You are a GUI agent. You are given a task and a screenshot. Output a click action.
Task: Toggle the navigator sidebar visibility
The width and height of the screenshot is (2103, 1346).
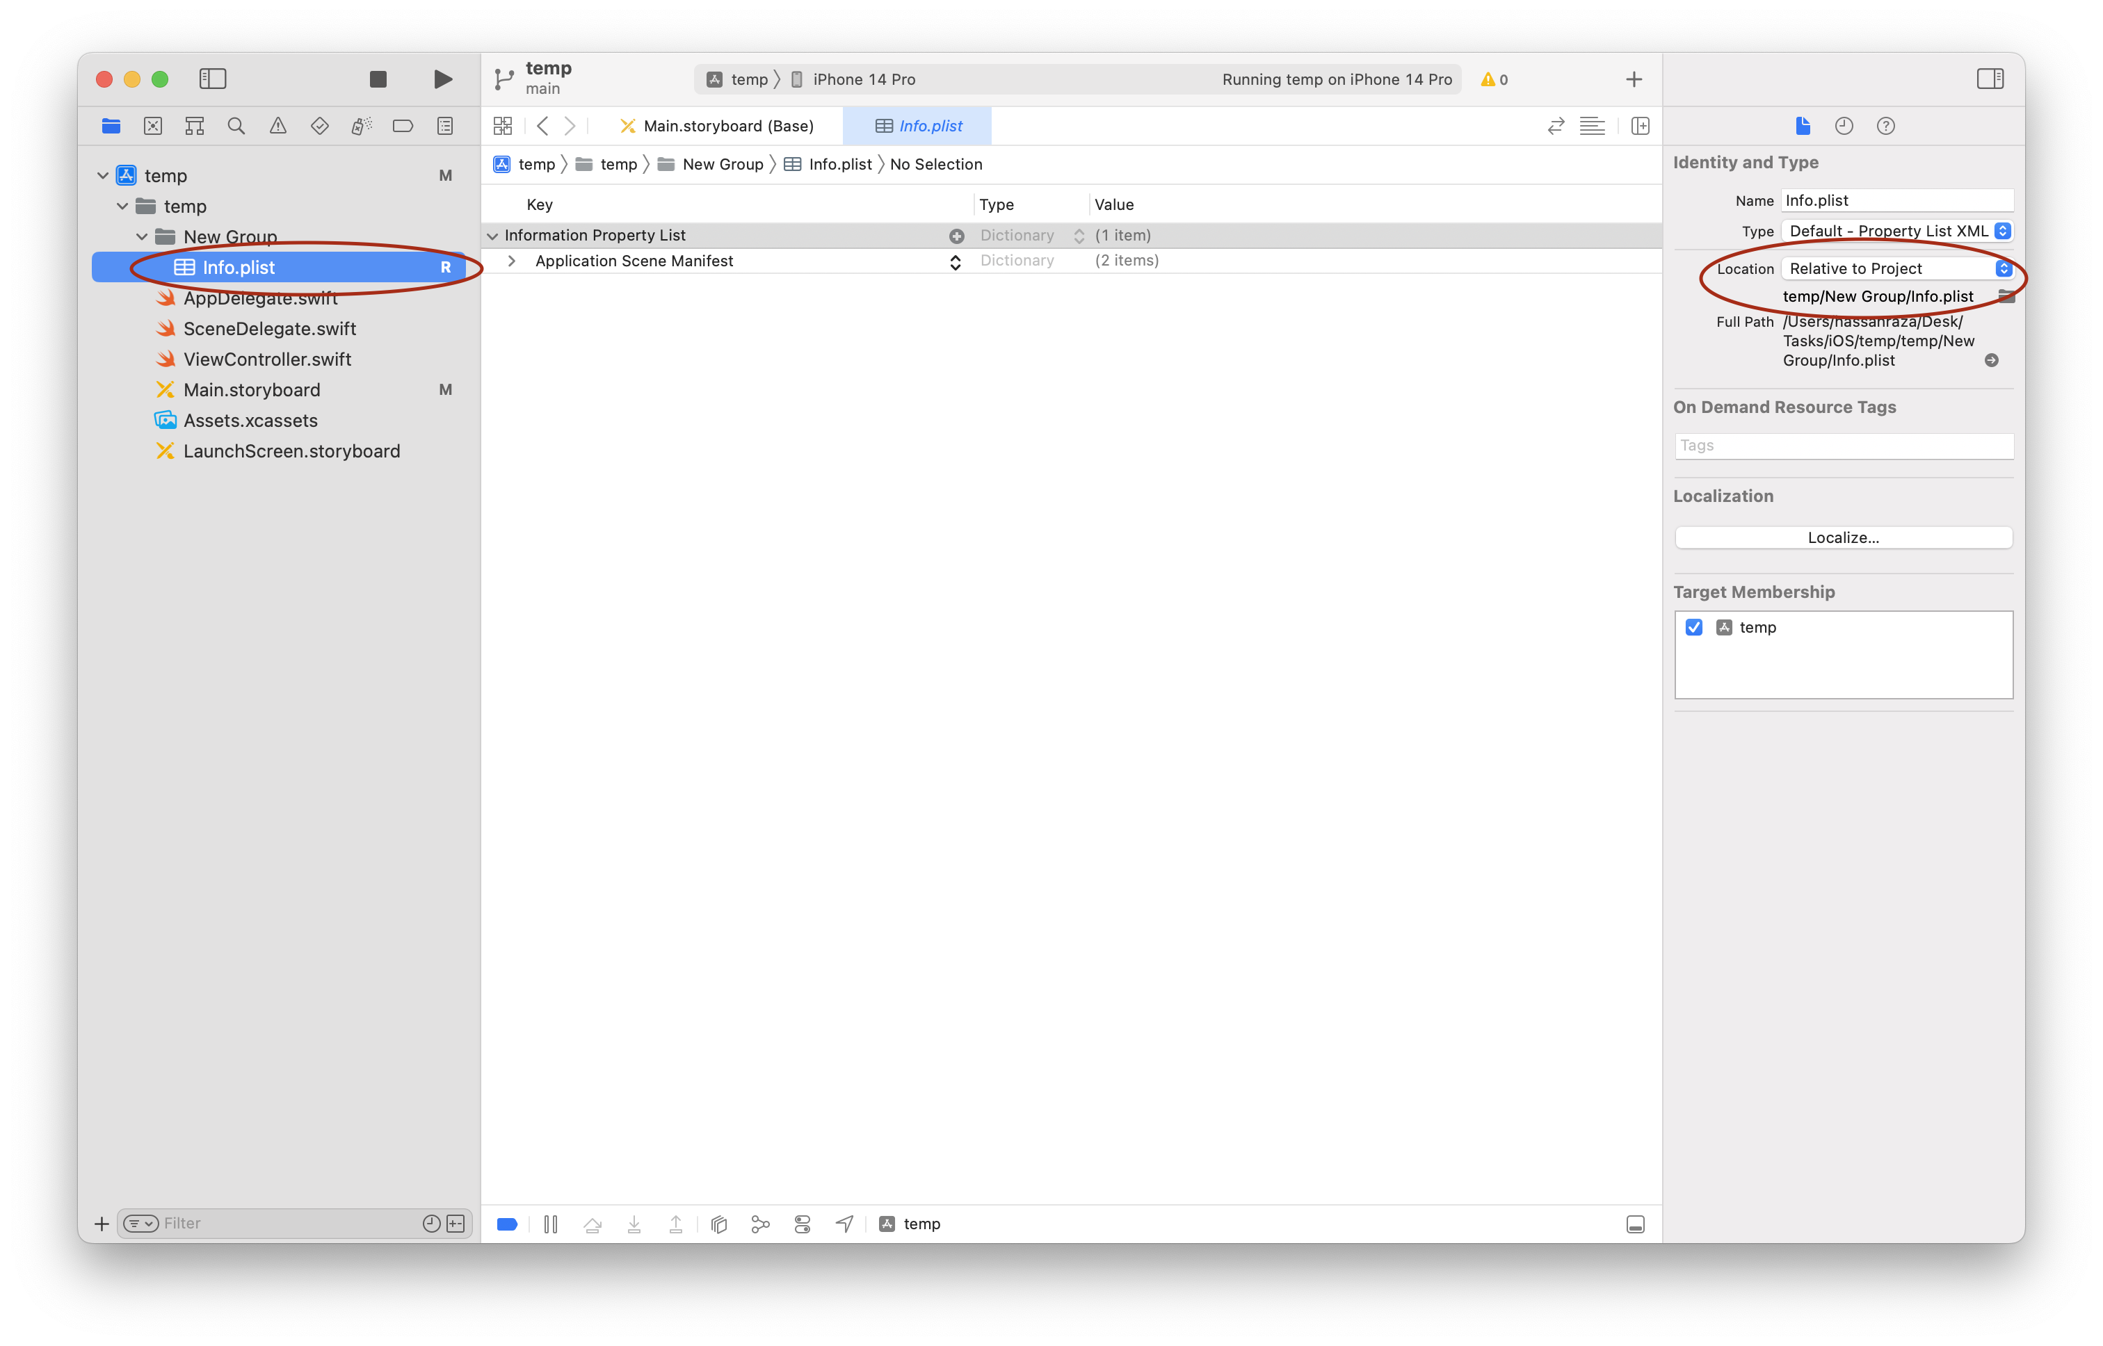pos(212,79)
